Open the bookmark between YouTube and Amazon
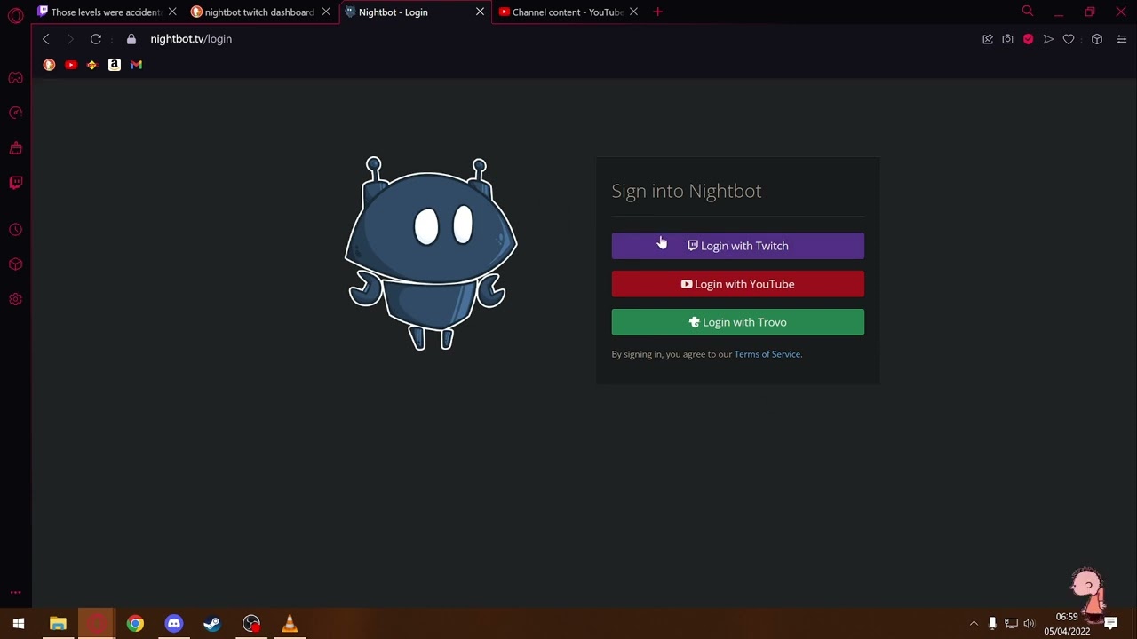The image size is (1137, 639). [x=92, y=65]
